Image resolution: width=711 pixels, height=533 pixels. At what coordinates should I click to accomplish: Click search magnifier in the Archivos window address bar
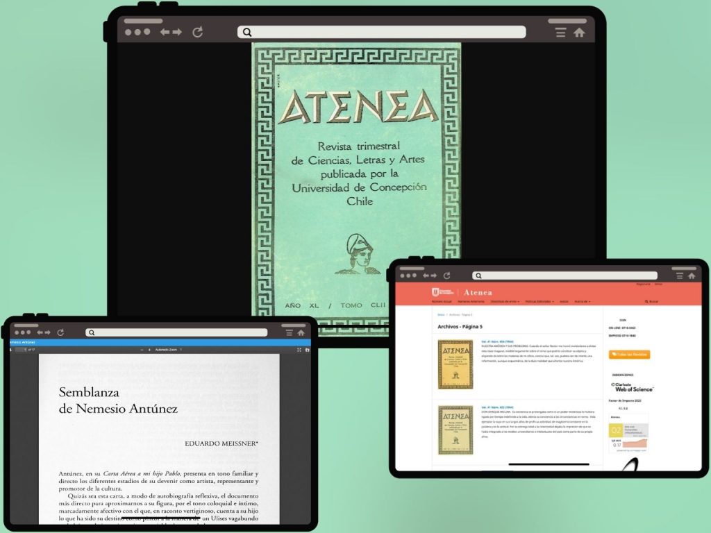[478, 276]
